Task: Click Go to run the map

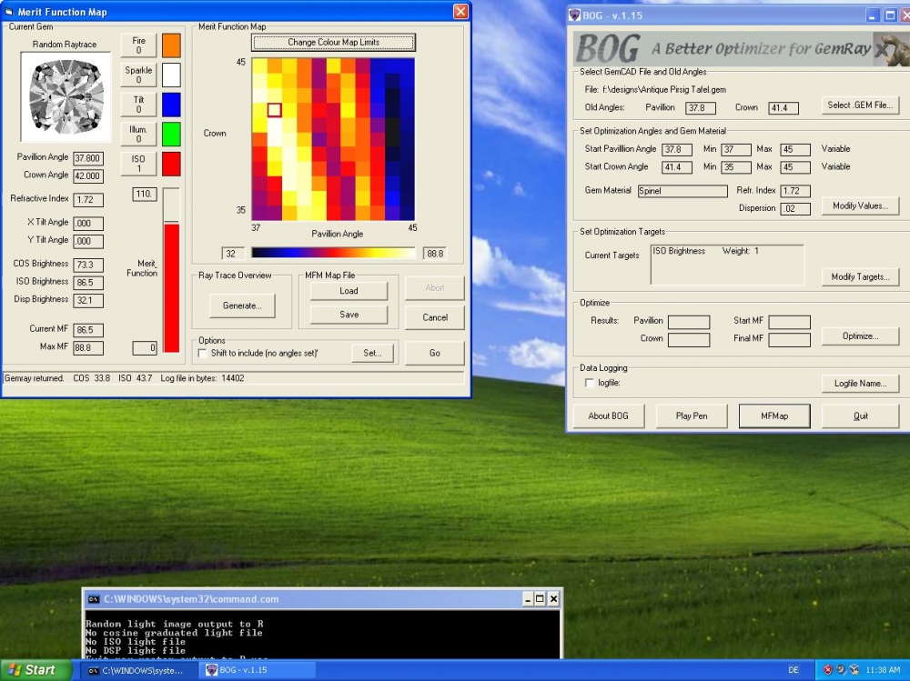Action: pyautogui.click(x=435, y=353)
